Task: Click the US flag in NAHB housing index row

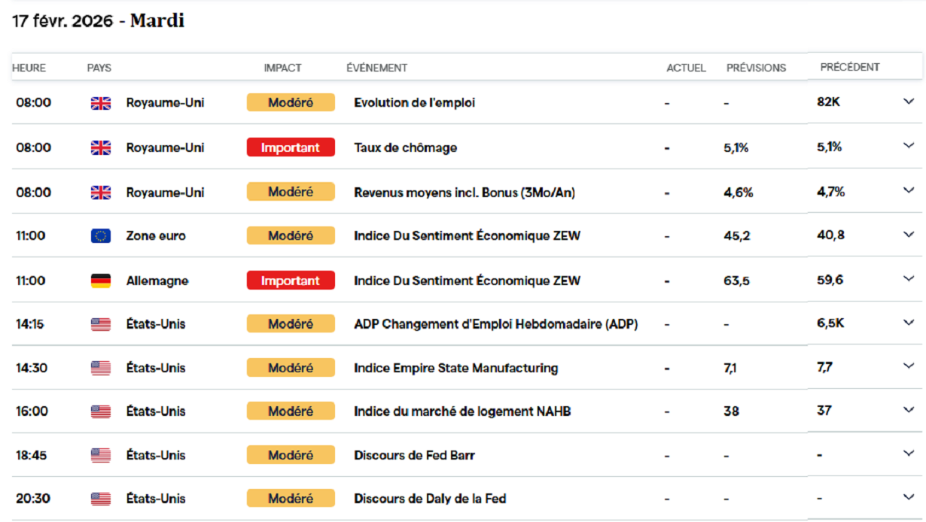Action: (100, 411)
